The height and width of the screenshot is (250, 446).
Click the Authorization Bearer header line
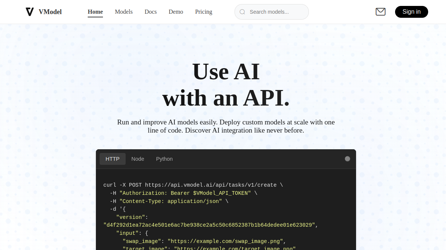click(x=184, y=193)
